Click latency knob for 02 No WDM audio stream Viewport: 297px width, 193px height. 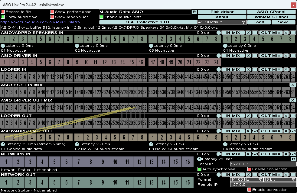(x=77, y=144)
